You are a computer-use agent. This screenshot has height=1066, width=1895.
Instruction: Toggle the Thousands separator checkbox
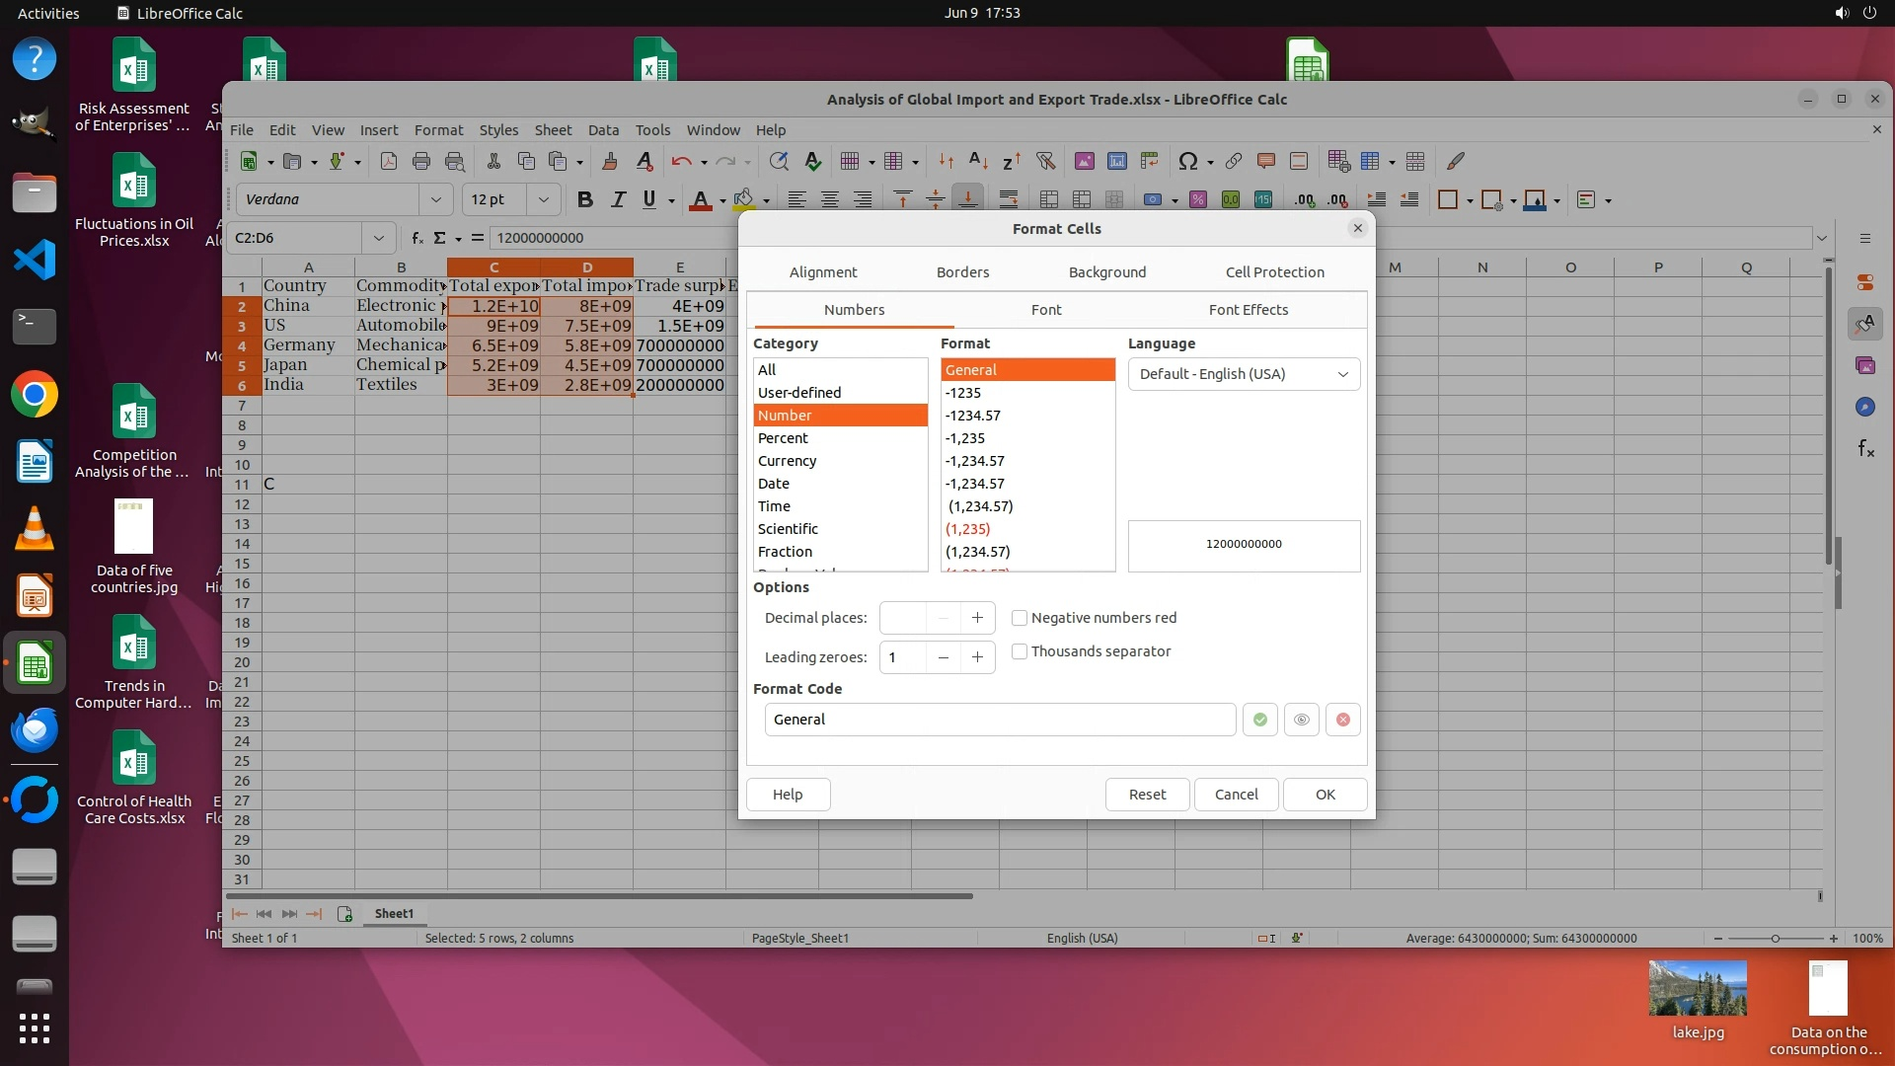1020,651
